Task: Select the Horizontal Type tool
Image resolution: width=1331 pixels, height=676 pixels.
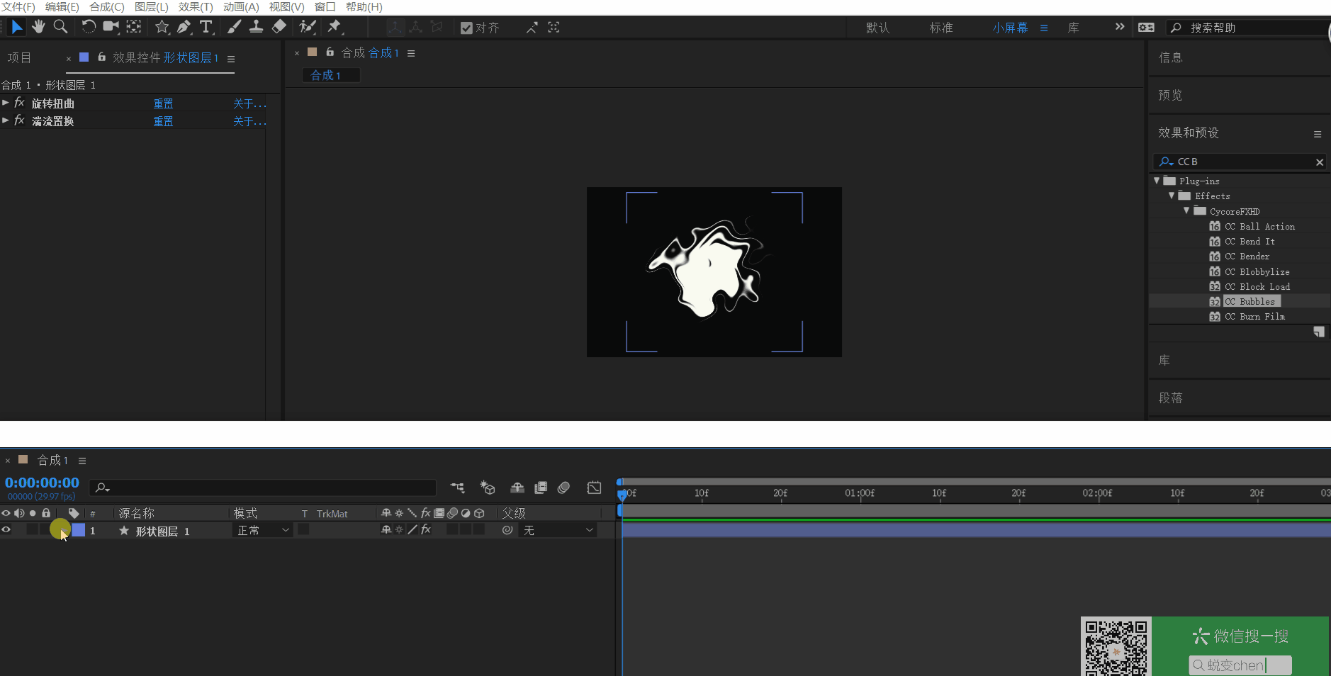Action: click(206, 27)
